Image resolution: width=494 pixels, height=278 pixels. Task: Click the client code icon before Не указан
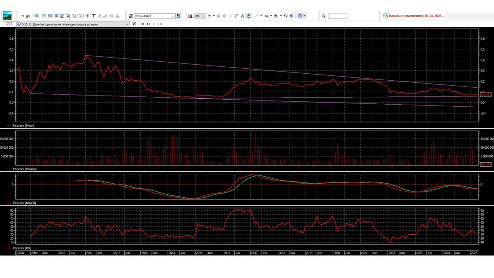tap(131, 16)
